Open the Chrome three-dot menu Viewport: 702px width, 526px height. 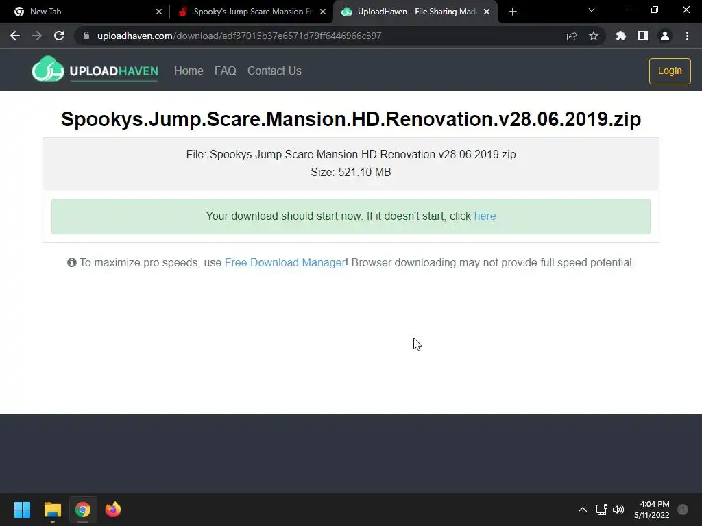[687, 36]
